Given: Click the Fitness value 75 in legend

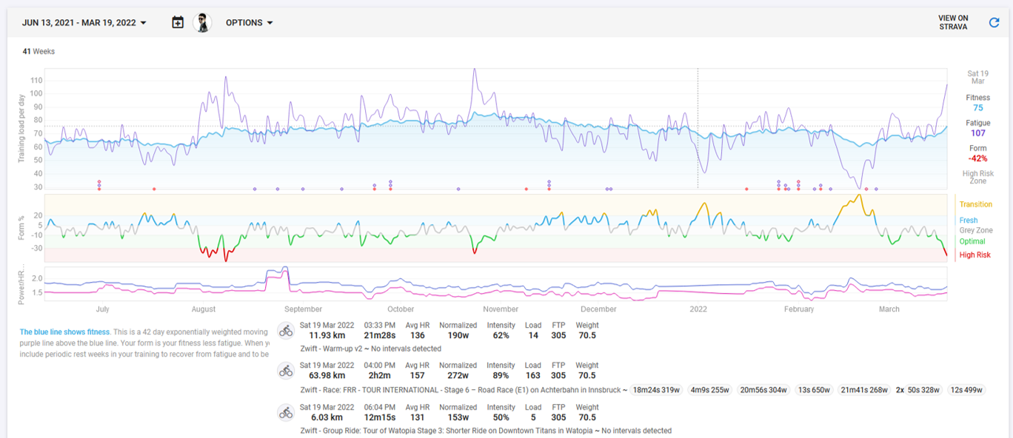Looking at the screenshot, I should coord(977,108).
